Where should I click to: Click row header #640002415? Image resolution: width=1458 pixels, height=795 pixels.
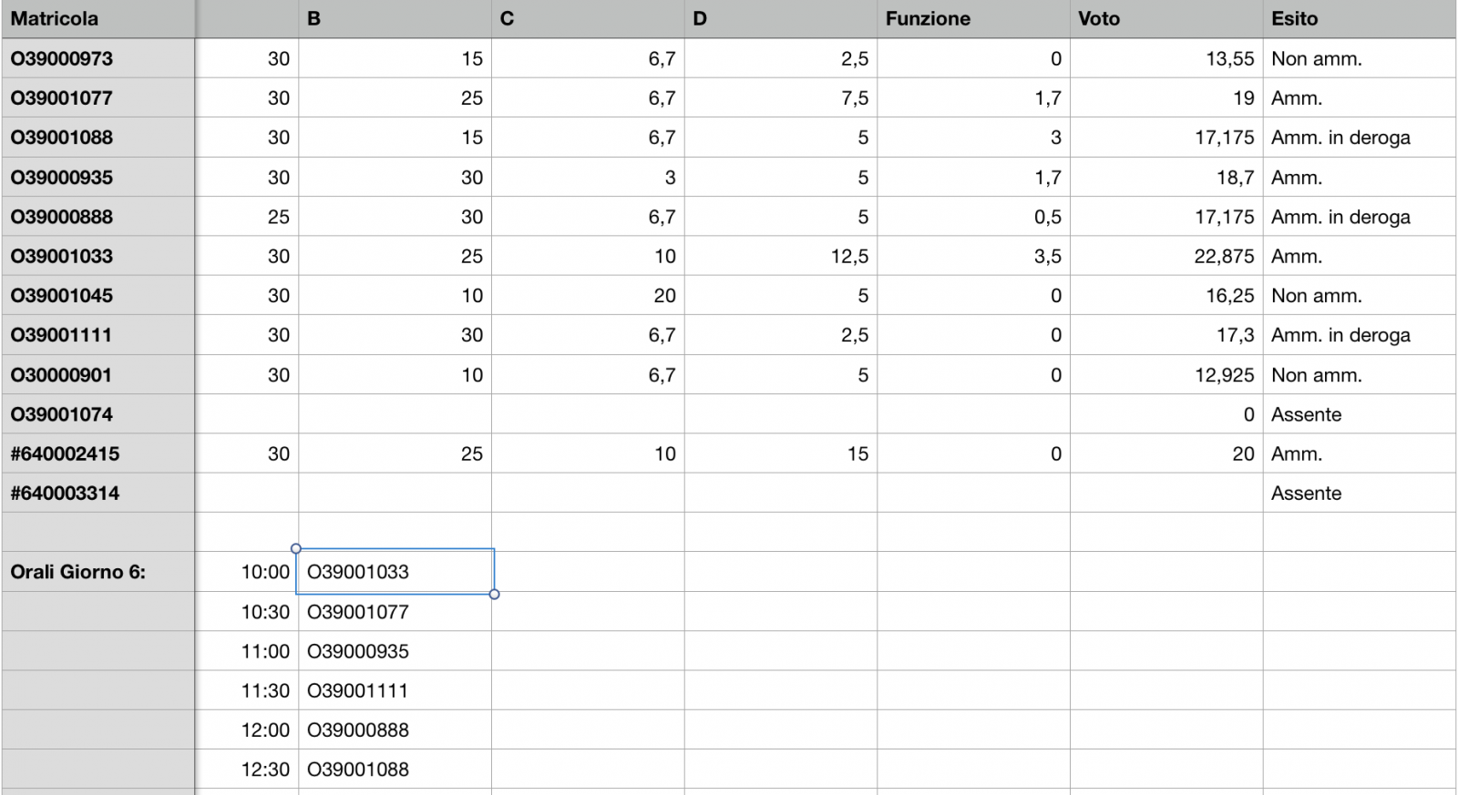[98, 454]
